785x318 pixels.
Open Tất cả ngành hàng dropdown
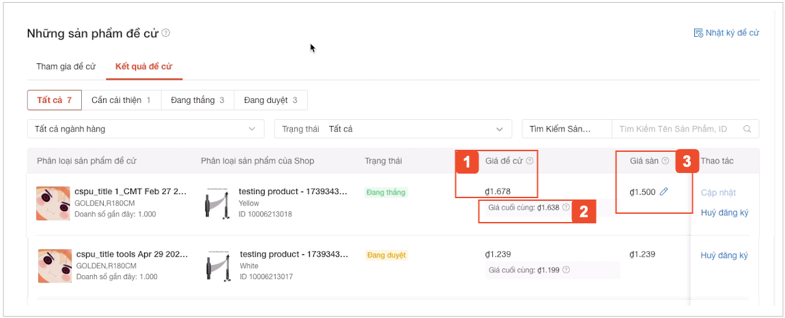coord(145,129)
